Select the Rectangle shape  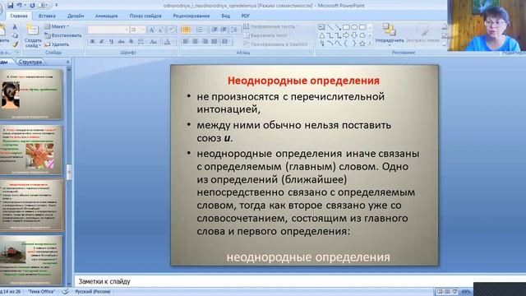coord(346,27)
